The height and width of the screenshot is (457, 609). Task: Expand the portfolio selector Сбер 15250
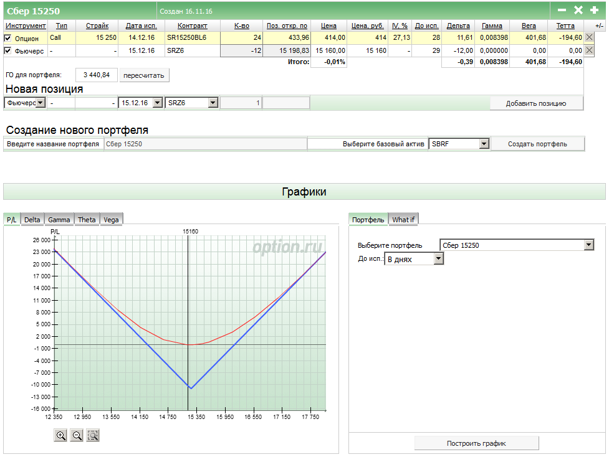point(517,245)
